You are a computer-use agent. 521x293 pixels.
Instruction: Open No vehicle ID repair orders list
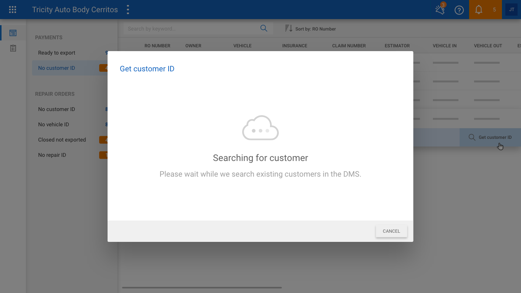pyautogui.click(x=54, y=124)
